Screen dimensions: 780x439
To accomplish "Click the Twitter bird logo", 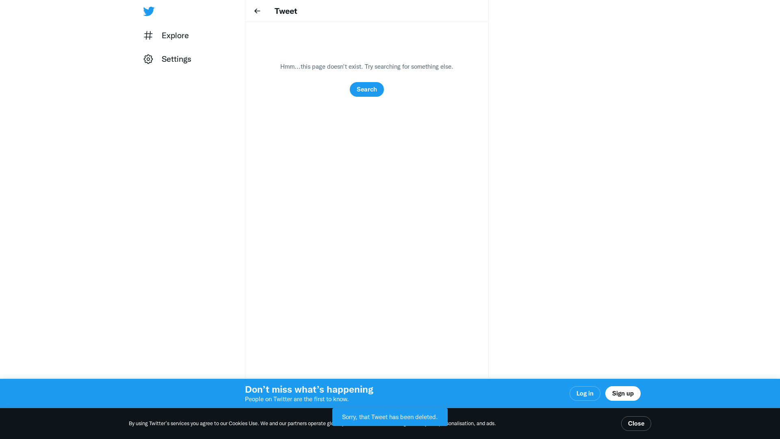I will (x=149, y=11).
